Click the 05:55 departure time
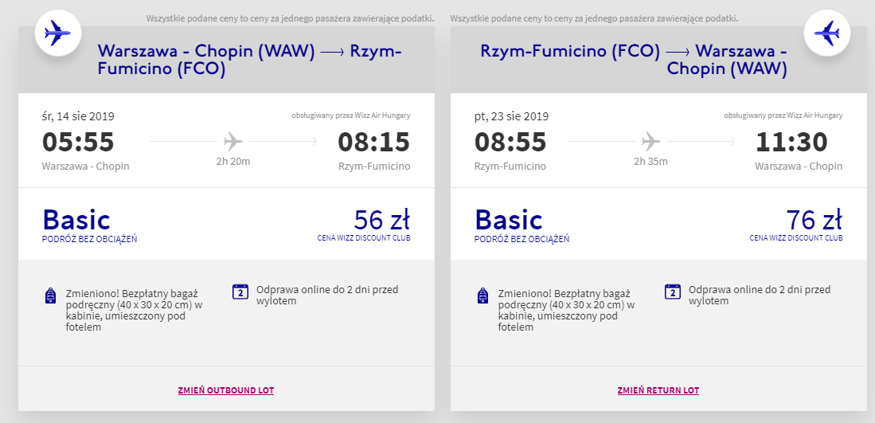The height and width of the screenshot is (423, 875). point(78,142)
